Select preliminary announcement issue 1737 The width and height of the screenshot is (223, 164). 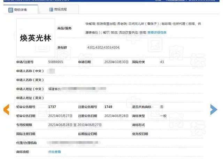coord(52,107)
